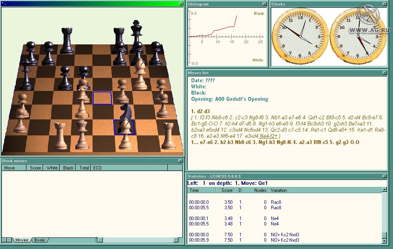Click the Score column header in Statistics

tap(225, 190)
